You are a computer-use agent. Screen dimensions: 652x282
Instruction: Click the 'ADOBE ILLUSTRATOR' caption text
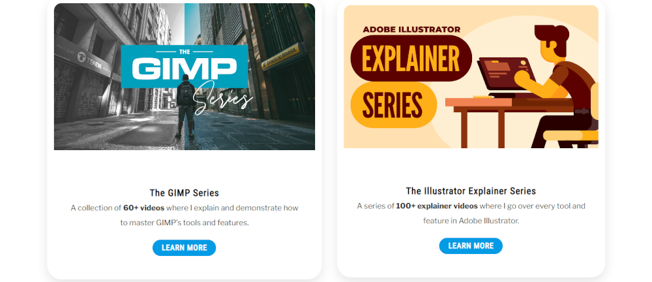point(411,29)
